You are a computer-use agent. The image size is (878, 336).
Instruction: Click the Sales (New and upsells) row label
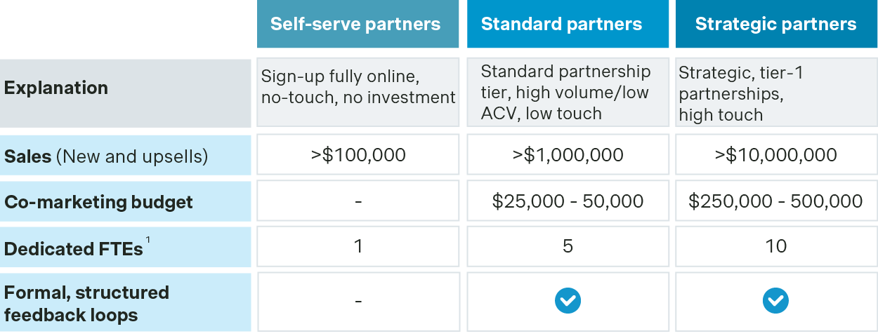click(x=106, y=156)
